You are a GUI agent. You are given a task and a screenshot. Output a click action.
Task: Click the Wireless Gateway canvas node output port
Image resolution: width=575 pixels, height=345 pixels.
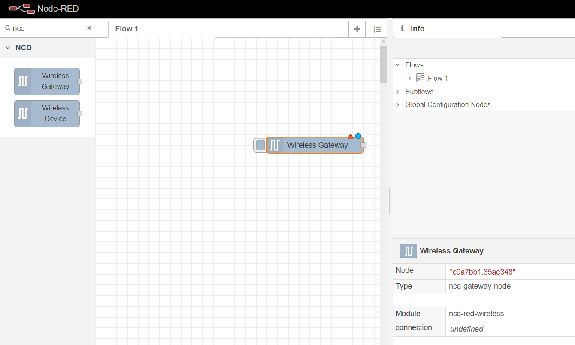pos(363,145)
